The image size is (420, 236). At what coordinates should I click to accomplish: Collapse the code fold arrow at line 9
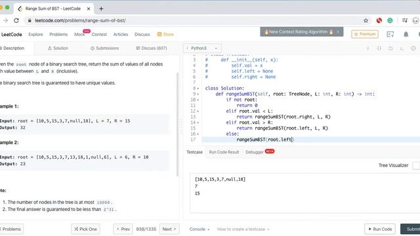point(198,94)
